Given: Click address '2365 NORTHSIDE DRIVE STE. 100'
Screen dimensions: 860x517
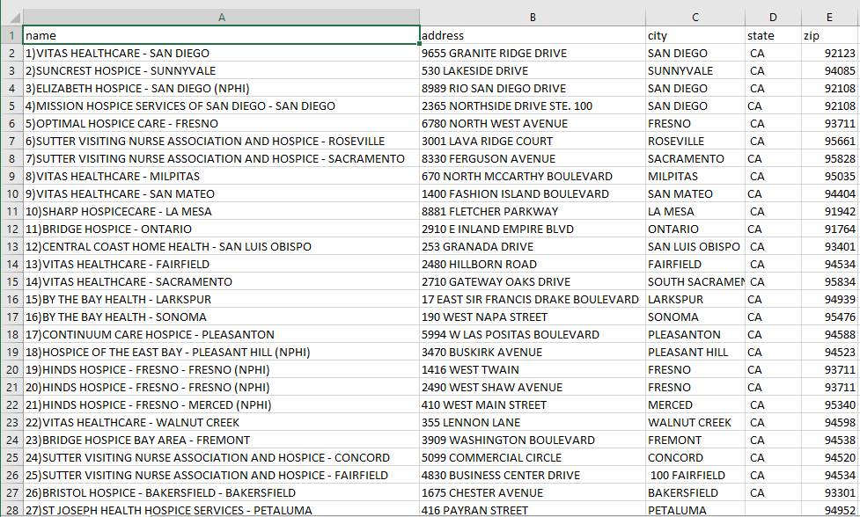Looking at the screenshot, I should (x=533, y=106).
